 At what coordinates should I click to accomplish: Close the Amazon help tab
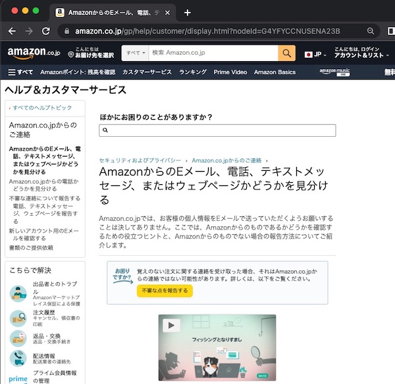[x=167, y=12]
